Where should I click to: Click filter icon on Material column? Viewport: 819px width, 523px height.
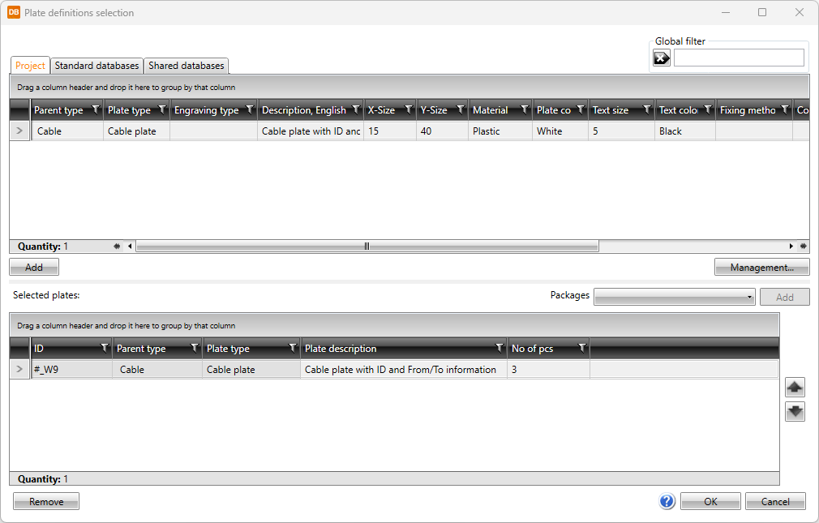tap(523, 110)
